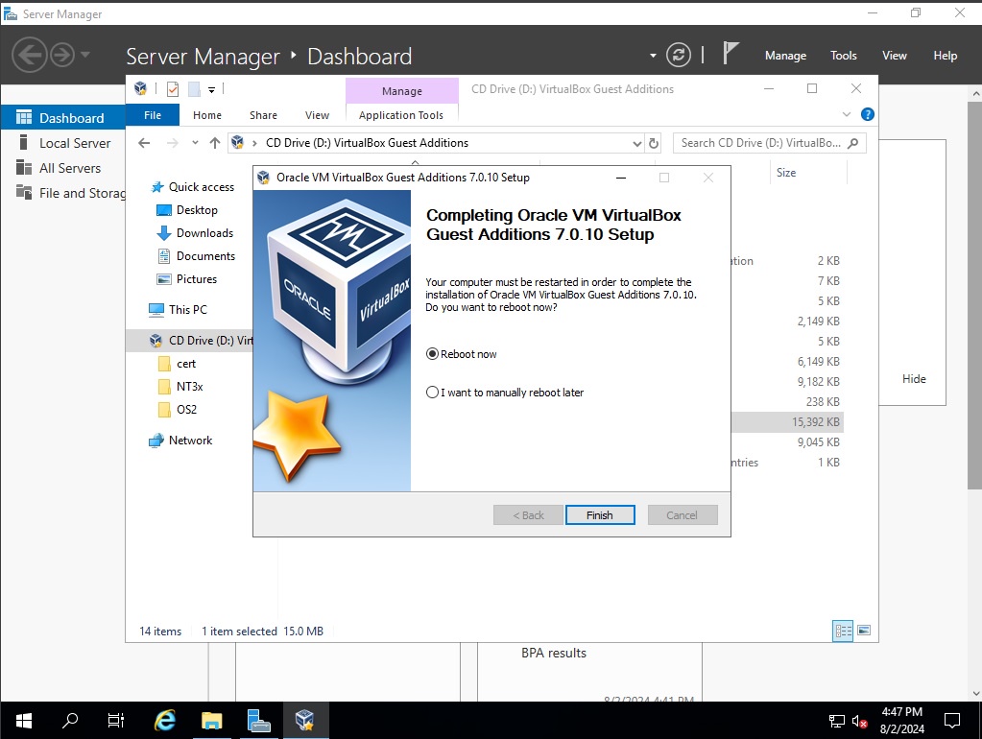This screenshot has height=739, width=982.
Task: Click Finish to complete Guest Additions setup
Action: click(600, 514)
